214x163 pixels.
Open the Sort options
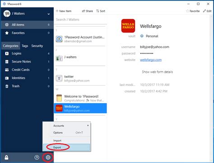pos(101,11)
